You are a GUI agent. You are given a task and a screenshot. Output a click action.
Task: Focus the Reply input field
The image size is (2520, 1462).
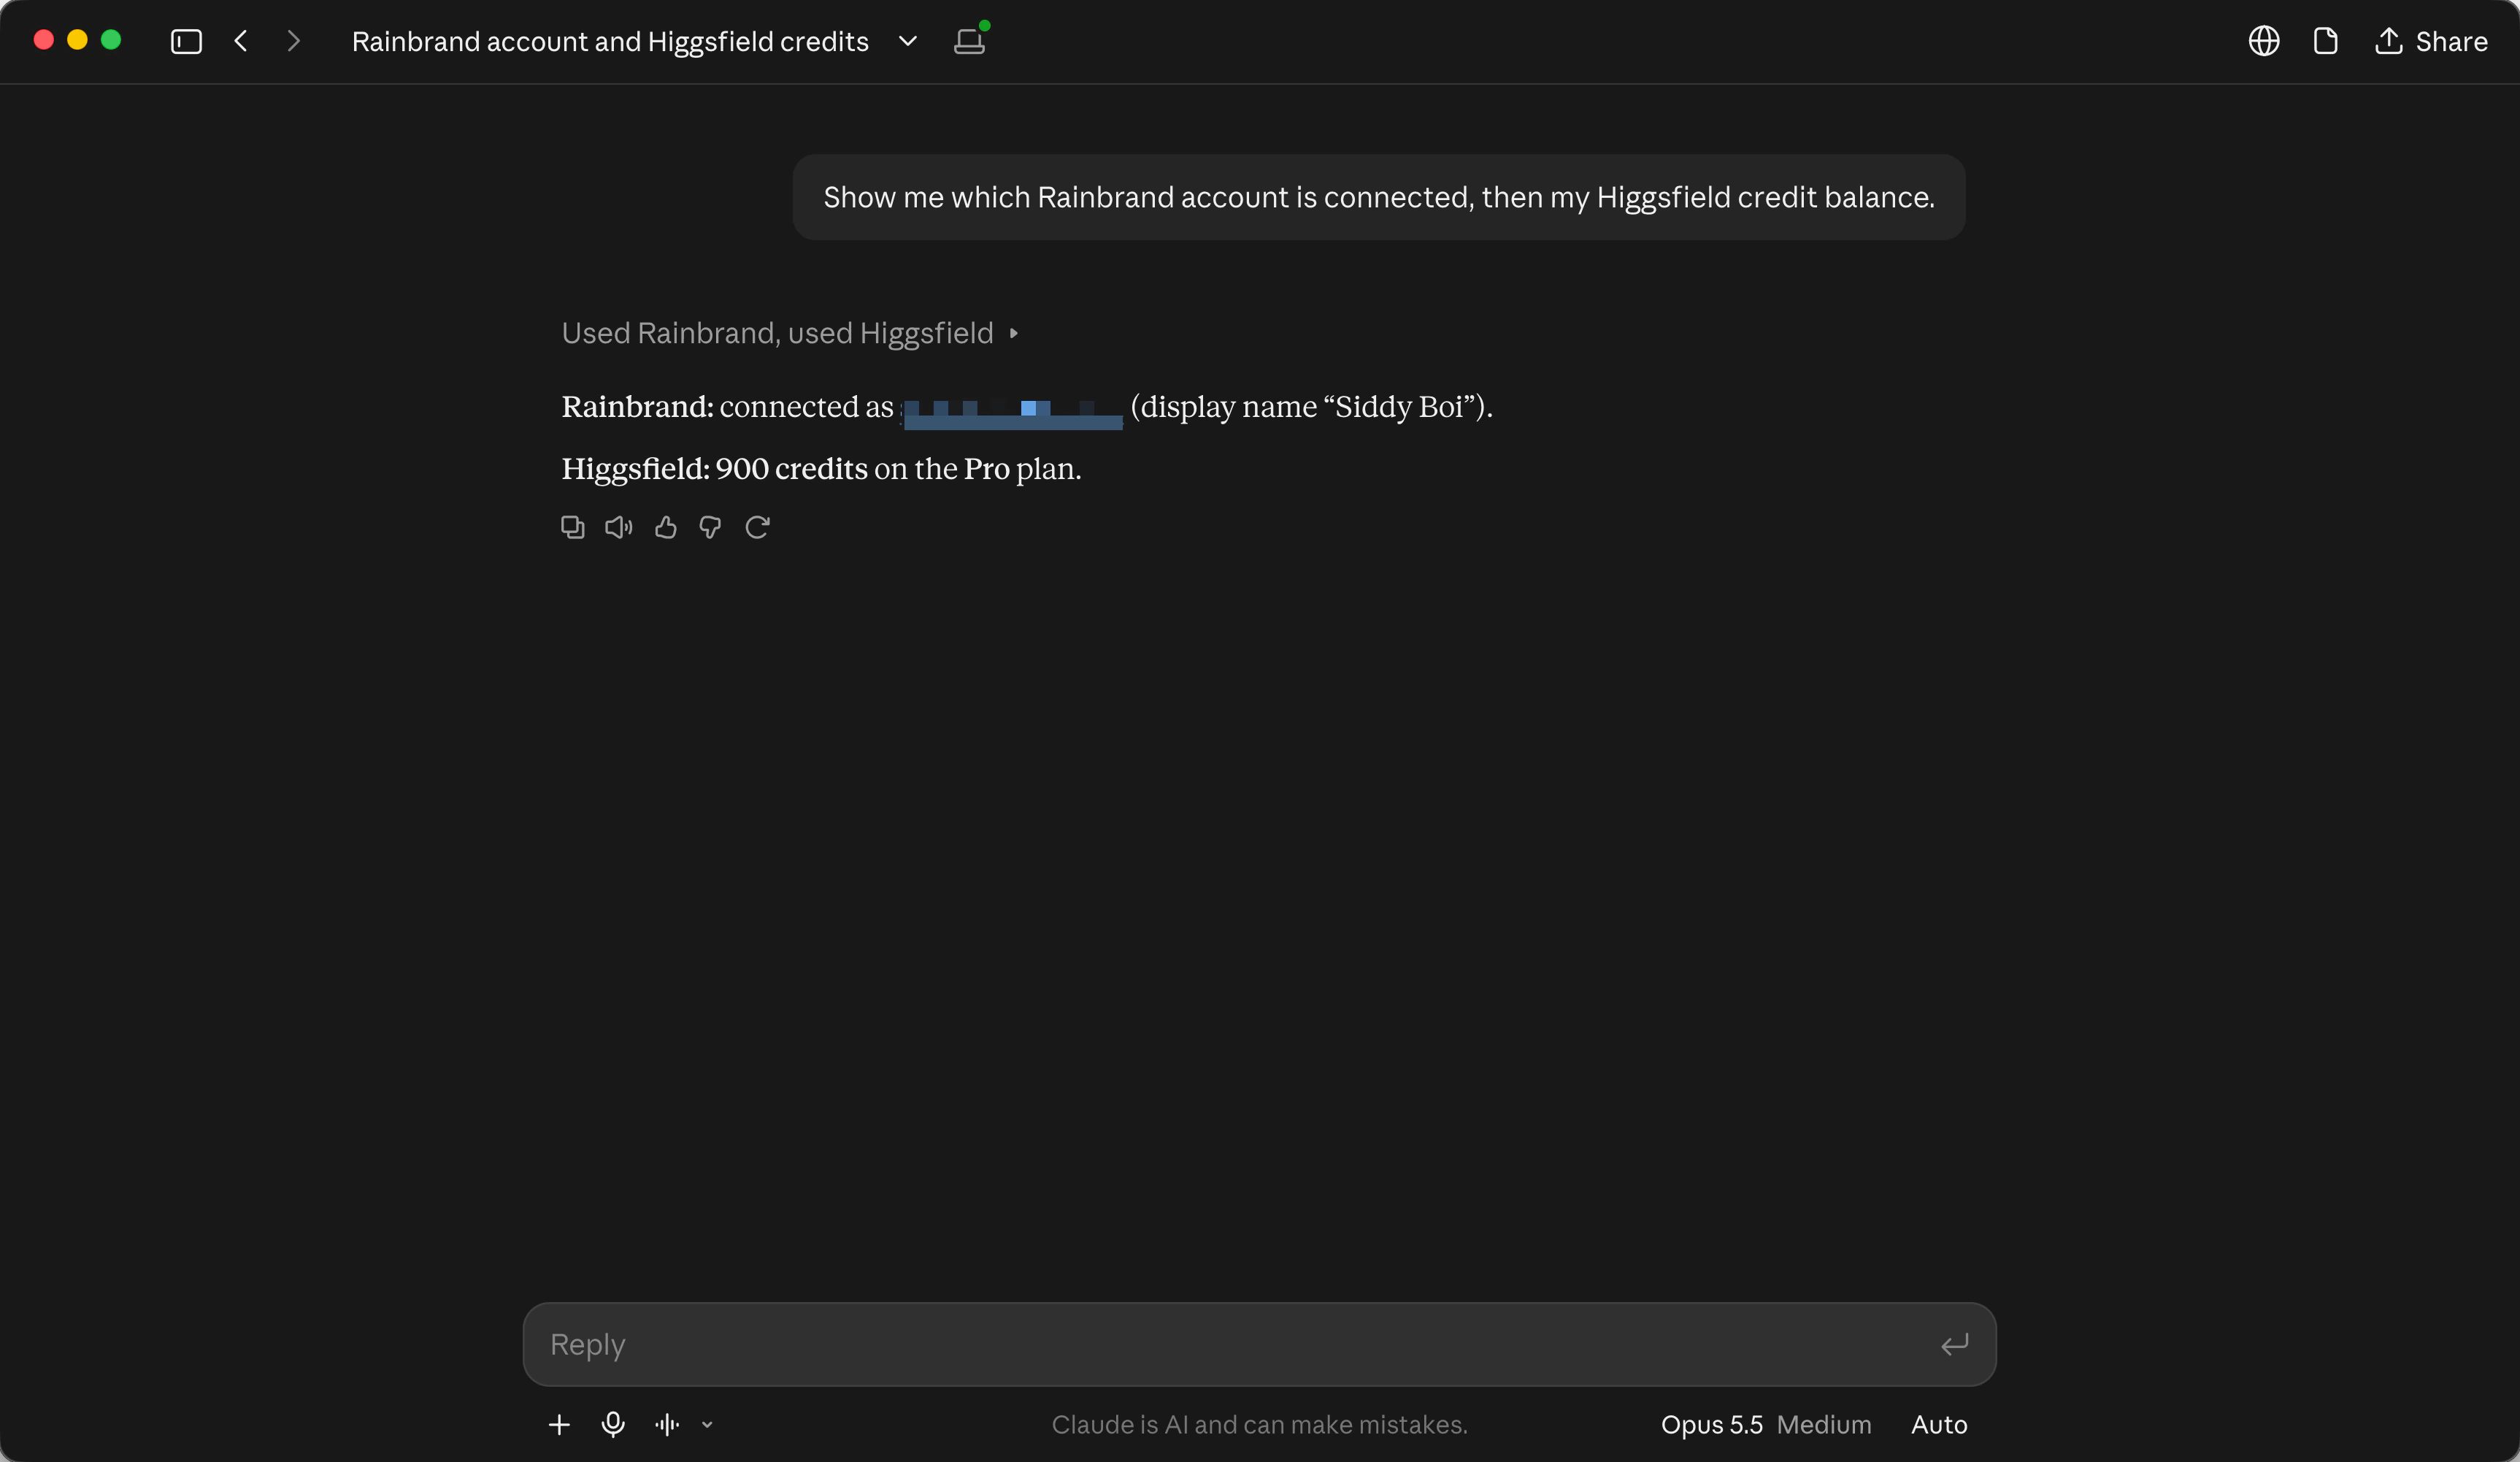click(1259, 1344)
